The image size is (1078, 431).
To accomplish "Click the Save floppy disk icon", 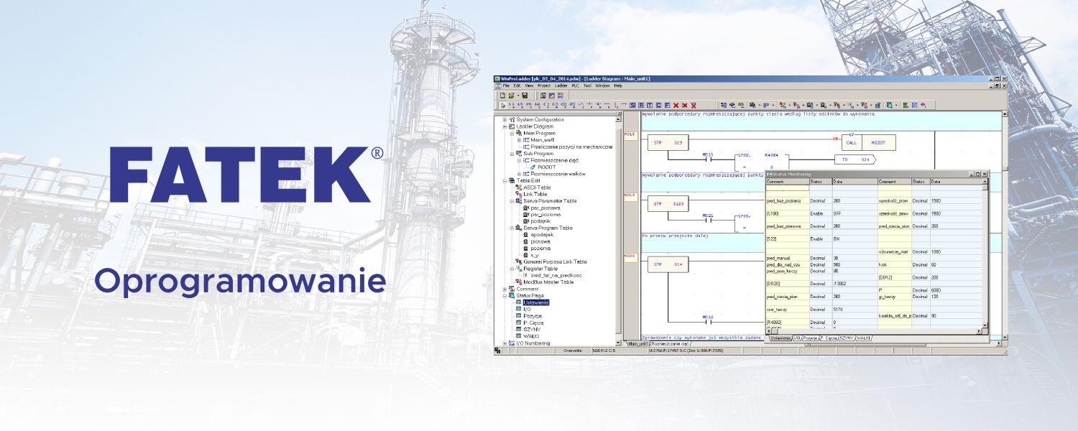I will [x=525, y=95].
